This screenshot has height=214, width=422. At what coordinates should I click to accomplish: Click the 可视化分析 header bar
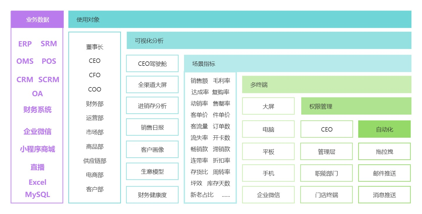tap(269, 40)
